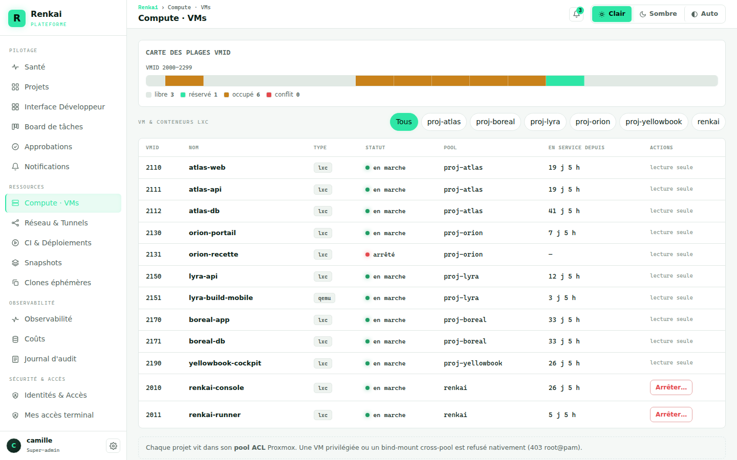
Task: Switch theme to Clair
Action: (612, 14)
